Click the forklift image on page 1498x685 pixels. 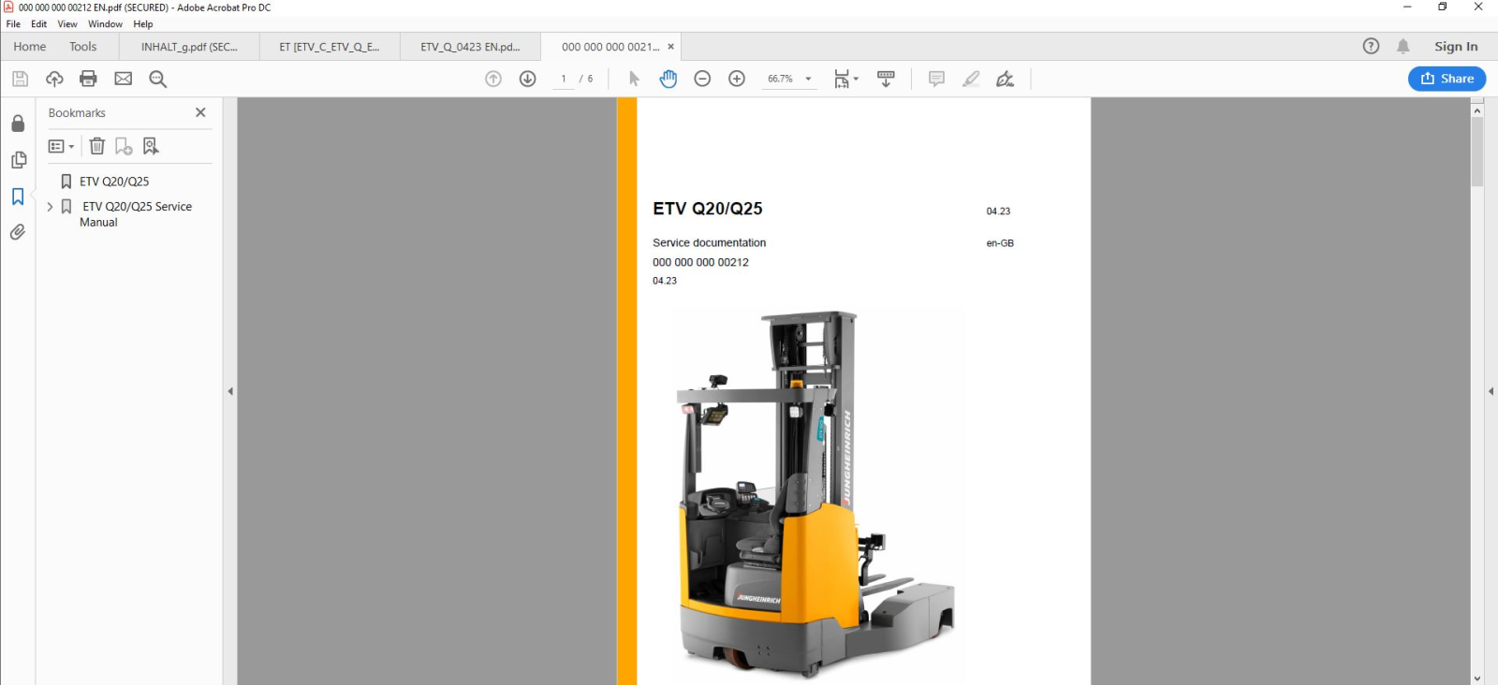816,494
